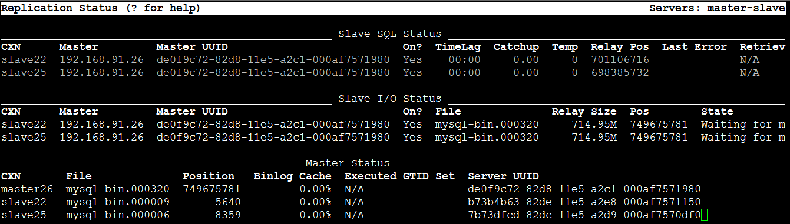Click the TimeLag column header
Screen dimensions: 790x224
click(458, 47)
